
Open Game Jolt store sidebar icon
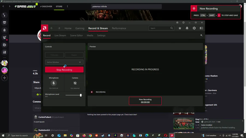coord(4,23)
